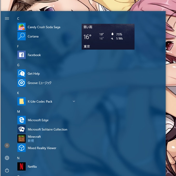The width and height of the screenshot is (176, 176).
Task: Click the power icon
Action: coord(7,170)
